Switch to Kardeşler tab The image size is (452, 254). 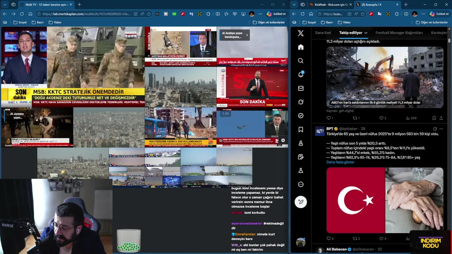(x=439, y=33)
